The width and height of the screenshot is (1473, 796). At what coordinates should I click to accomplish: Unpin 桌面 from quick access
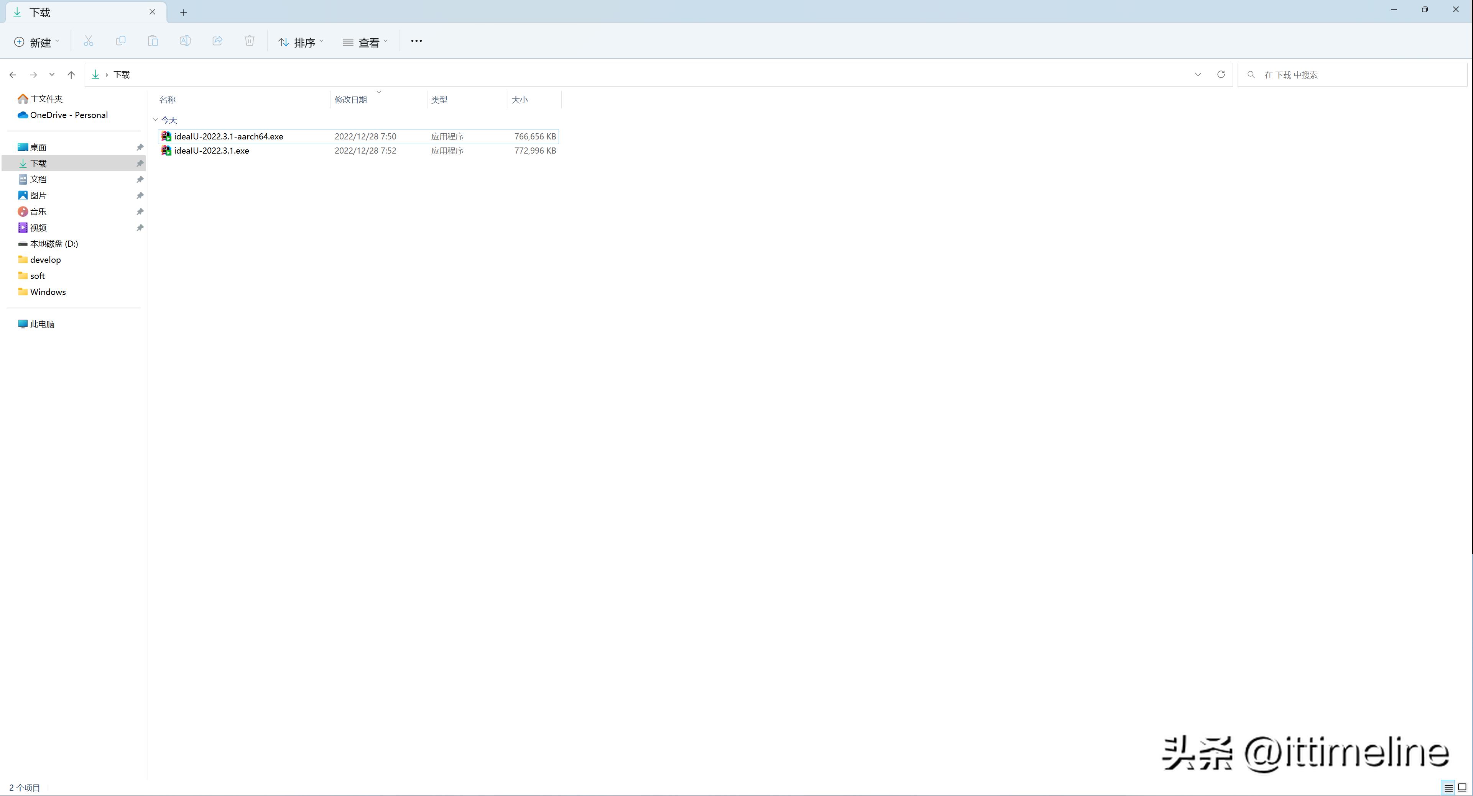pyautogui.click(x=140, y=147)
